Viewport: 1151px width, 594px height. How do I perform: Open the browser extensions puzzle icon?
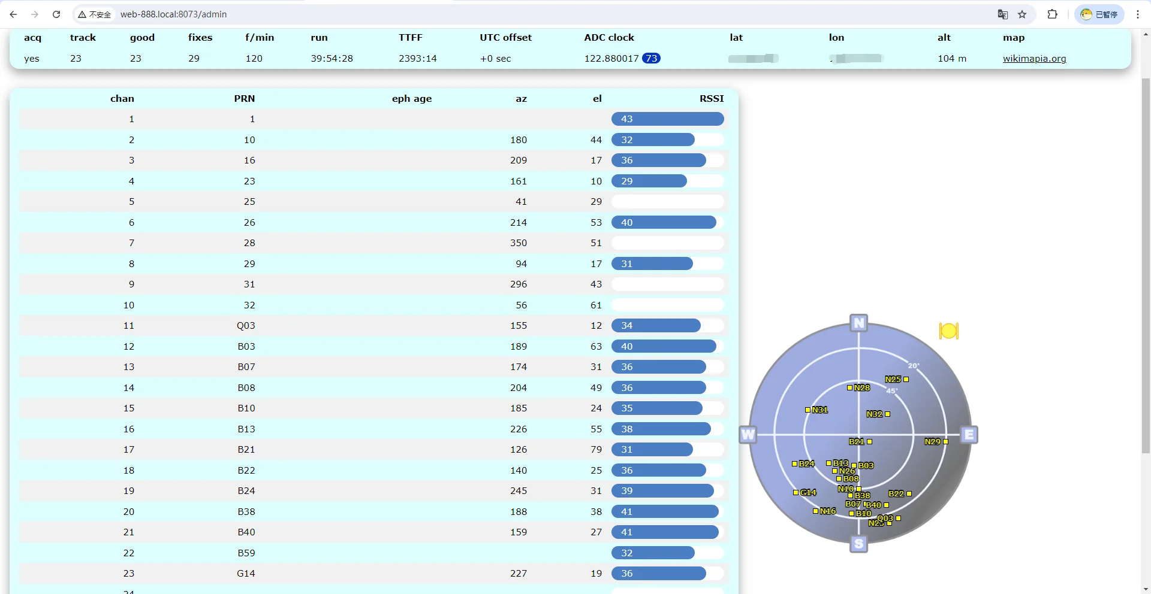click(x=1052, y=14)
